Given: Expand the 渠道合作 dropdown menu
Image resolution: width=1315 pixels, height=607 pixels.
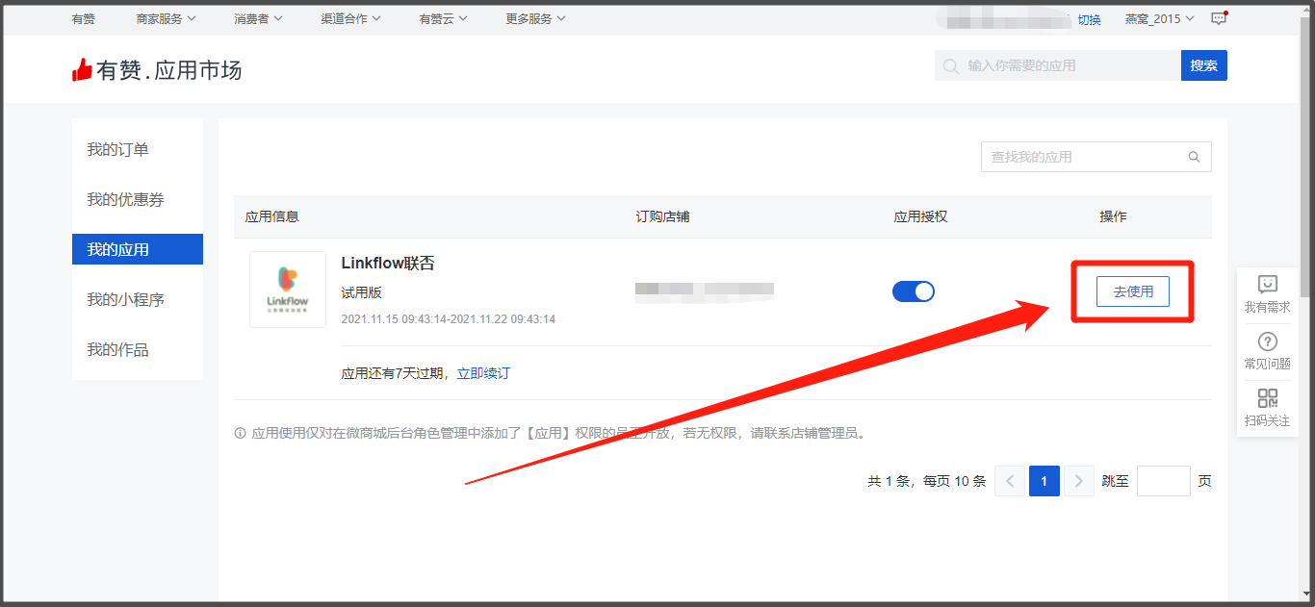Looking at the screenshot, I should [350, 18].
